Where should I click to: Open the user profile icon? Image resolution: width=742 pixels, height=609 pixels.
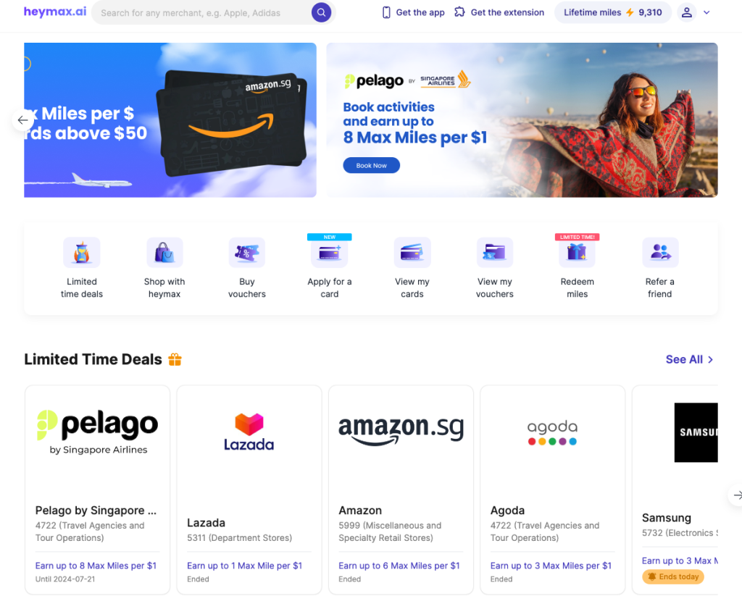[687, 13]
